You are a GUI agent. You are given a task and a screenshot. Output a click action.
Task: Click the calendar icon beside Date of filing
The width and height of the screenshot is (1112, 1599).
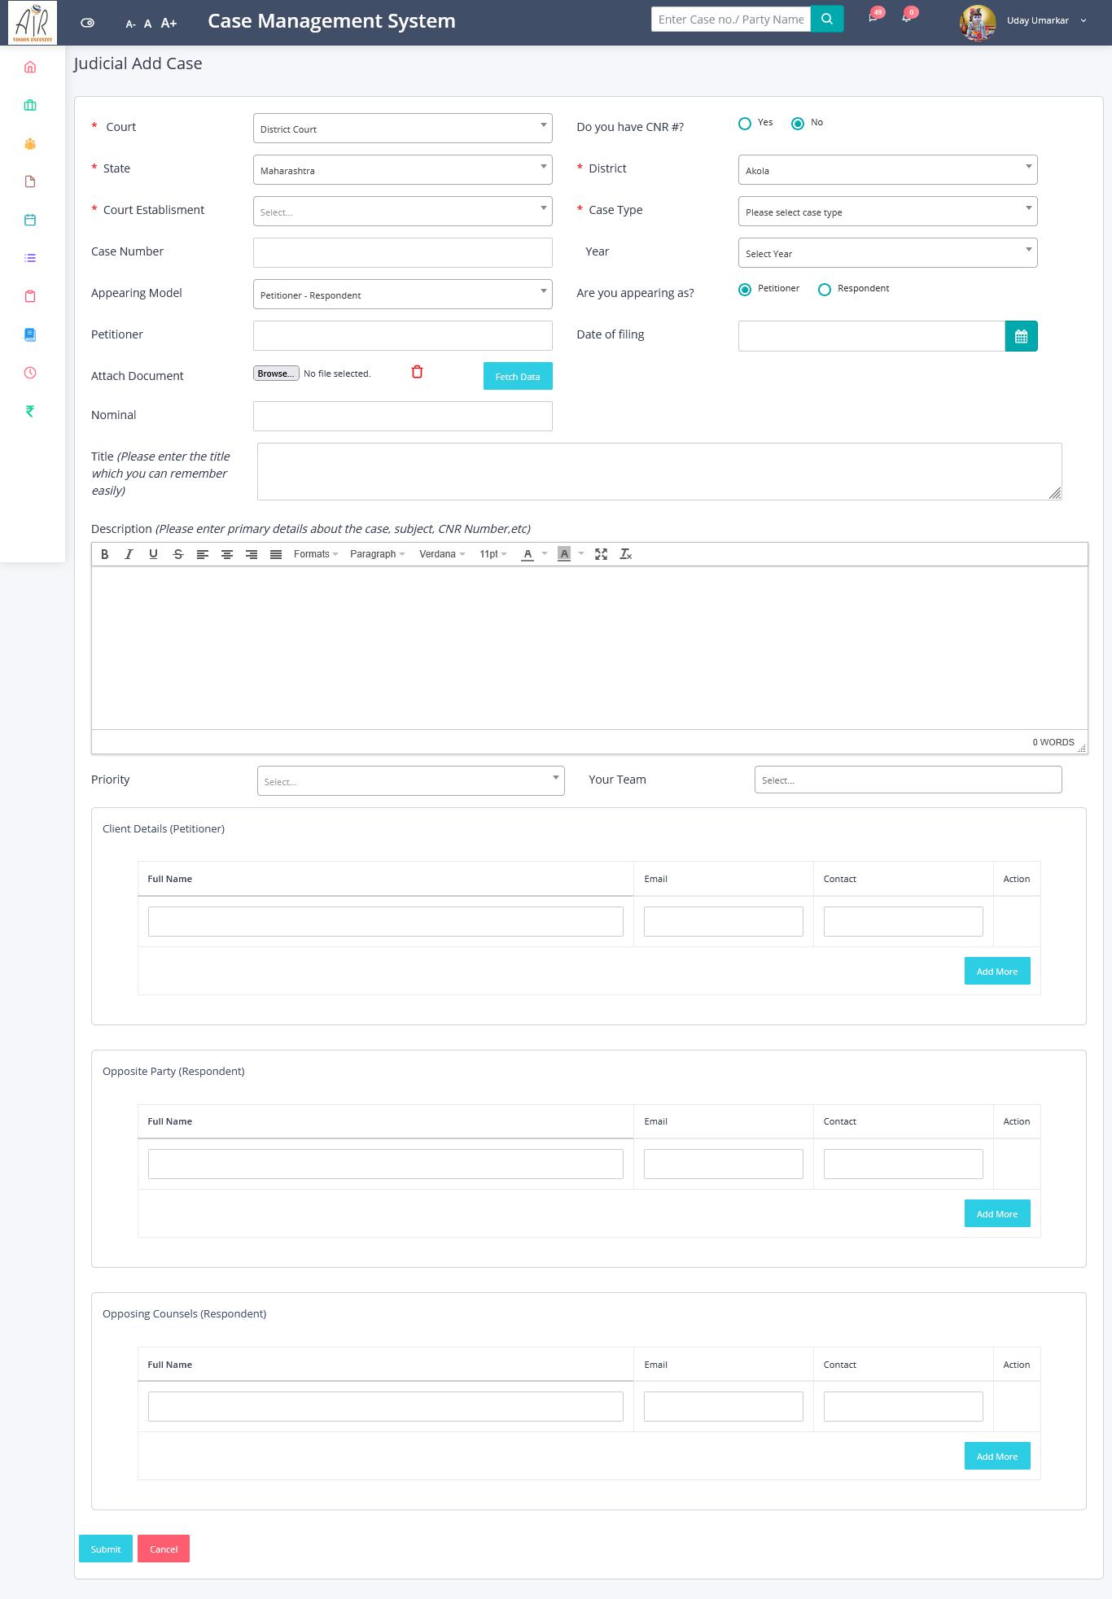(x=1021, y=336)
